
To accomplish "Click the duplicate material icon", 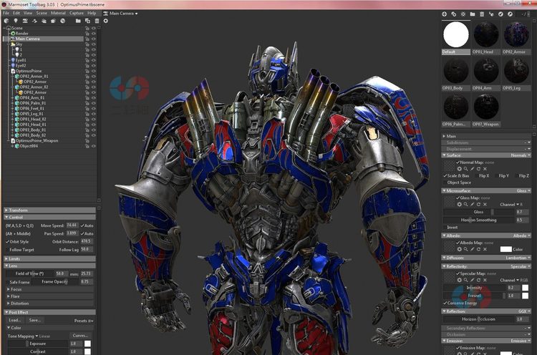I will coord(454,14).
